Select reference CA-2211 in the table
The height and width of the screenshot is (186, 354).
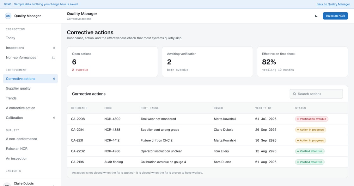point(77,141)
